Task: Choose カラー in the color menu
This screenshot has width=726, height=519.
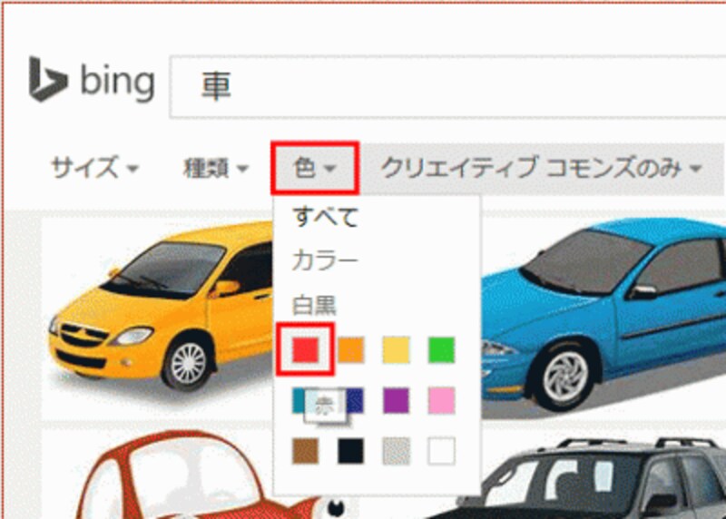Action: tap(325, 260)
